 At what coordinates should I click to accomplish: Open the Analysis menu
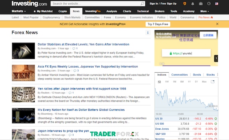click(x=111, y=11)
